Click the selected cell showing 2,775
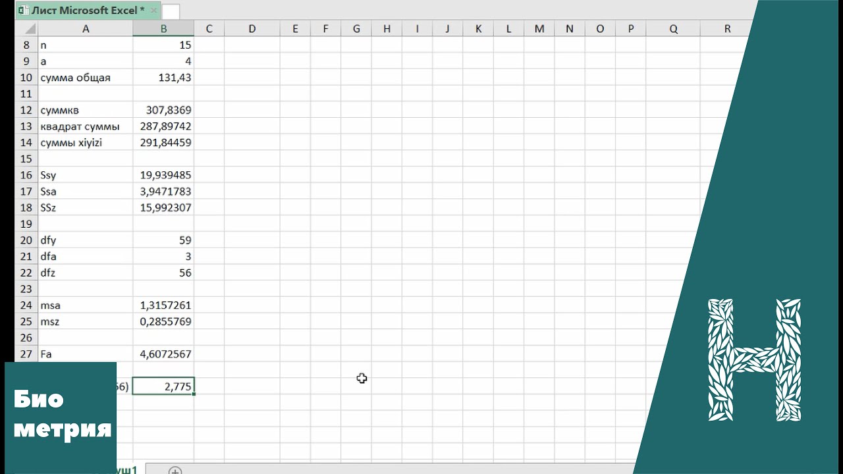Image resolution: width=843 pixels, height=474 pixels. tap(163, 386)
